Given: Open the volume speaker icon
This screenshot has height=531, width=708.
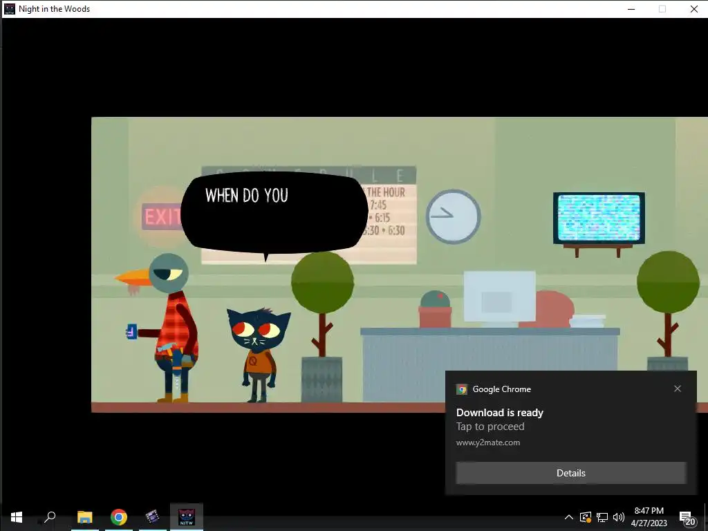Looking at the screenshot, I should click(x=619, y=517).
